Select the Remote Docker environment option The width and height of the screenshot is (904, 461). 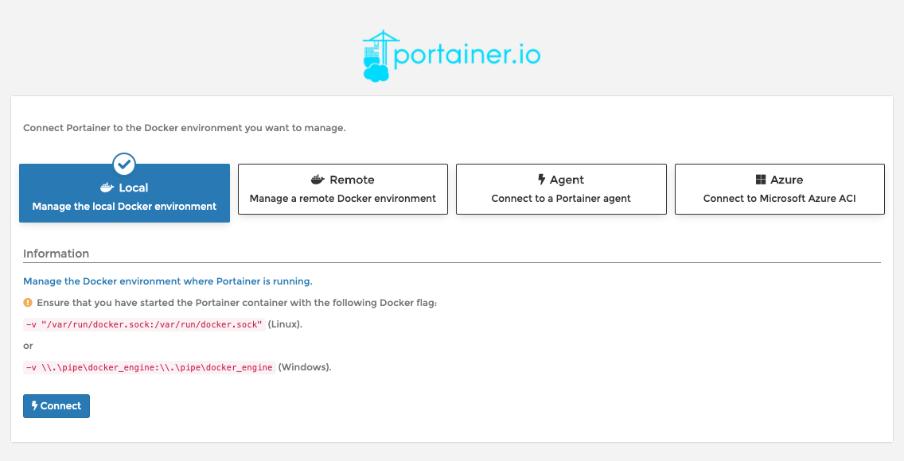coord(343,189)
